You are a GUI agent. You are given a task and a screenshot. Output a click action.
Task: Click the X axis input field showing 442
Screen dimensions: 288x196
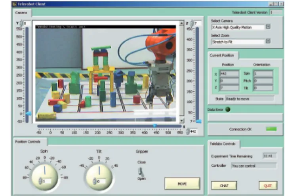[194, 132]
